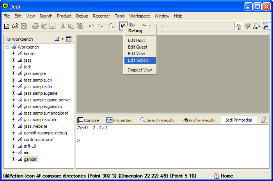Click the Print Layout multi-page printer icon
Viewport: 273px width, 181px height.
click(x=44, y=26)
